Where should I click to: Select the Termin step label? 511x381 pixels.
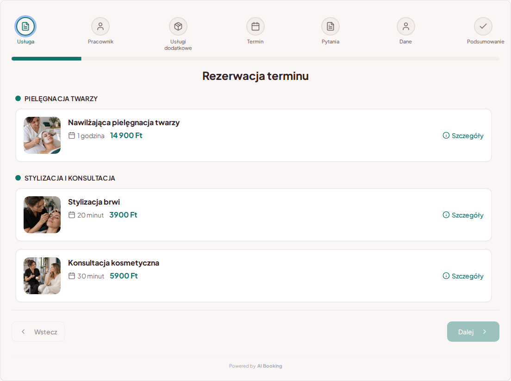pos(255,42)
